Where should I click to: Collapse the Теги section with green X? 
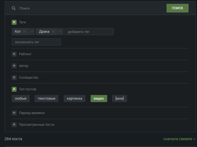[x=14, y=22]
